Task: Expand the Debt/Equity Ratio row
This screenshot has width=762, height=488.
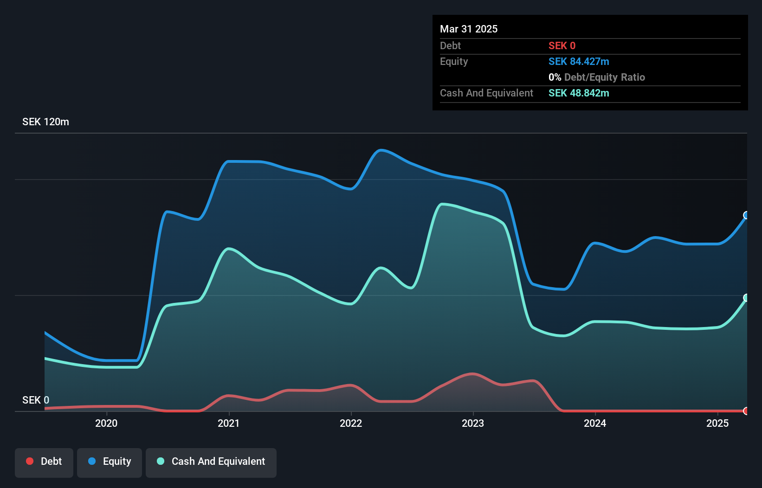Action: (597, 77)
